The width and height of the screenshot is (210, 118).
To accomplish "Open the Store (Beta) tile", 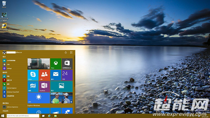I will [67, 63].
